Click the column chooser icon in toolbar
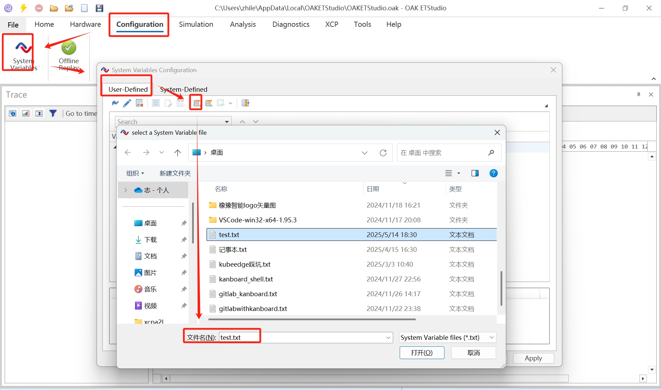Screen dimensions: 661x390 [245, 103]
